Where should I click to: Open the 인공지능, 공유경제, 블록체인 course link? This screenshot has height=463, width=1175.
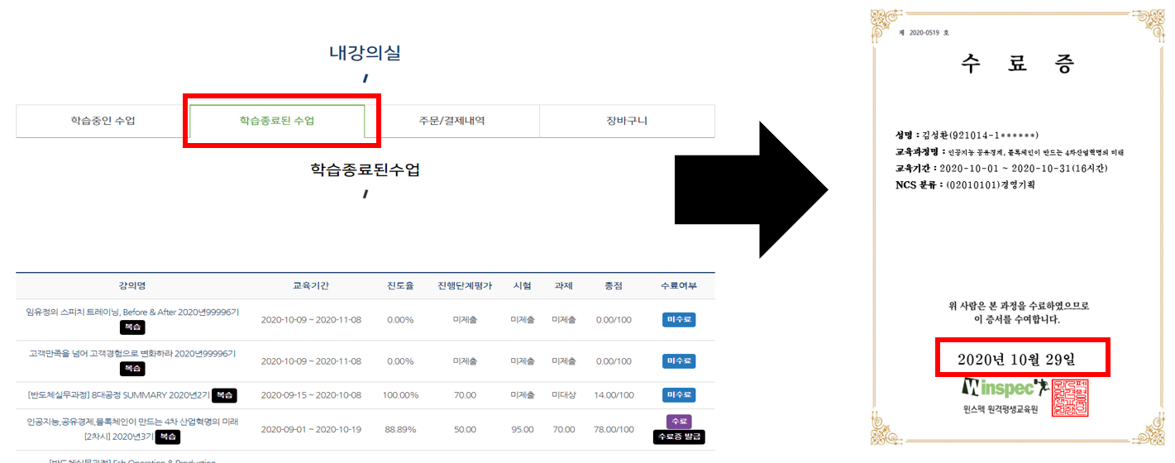point(132,422)
